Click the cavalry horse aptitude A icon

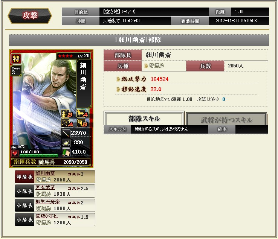82,114
